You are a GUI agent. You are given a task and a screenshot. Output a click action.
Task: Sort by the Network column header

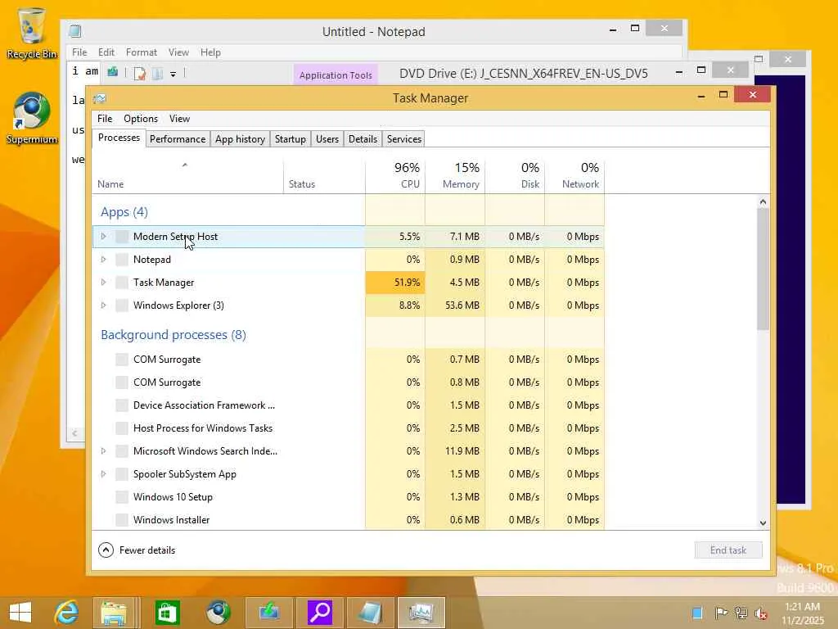[575, 175]
